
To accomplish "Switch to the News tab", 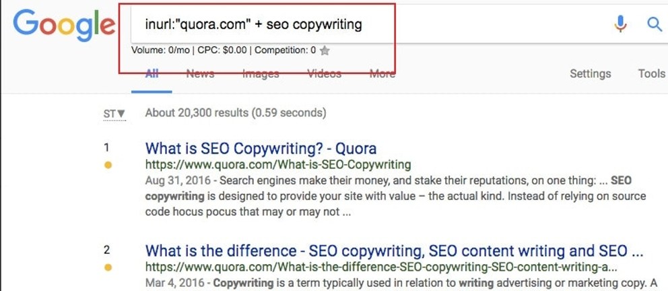I will [200, 73].
